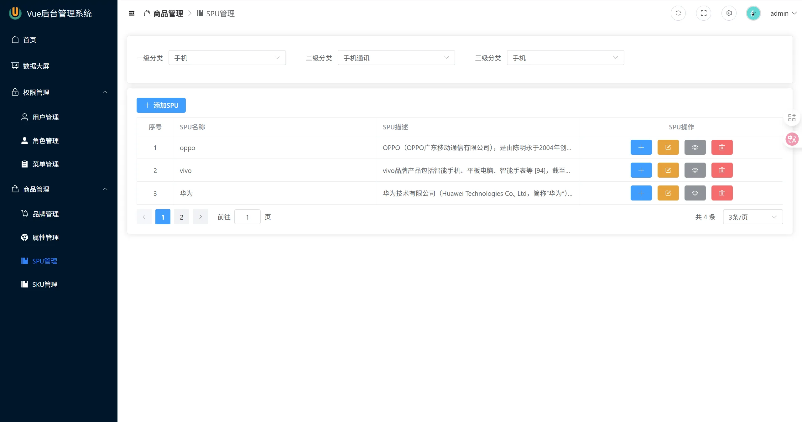Collapse sidebar with the hamburger icon
This screenshot has width=802, height=422.
click(x=132, y=13)
